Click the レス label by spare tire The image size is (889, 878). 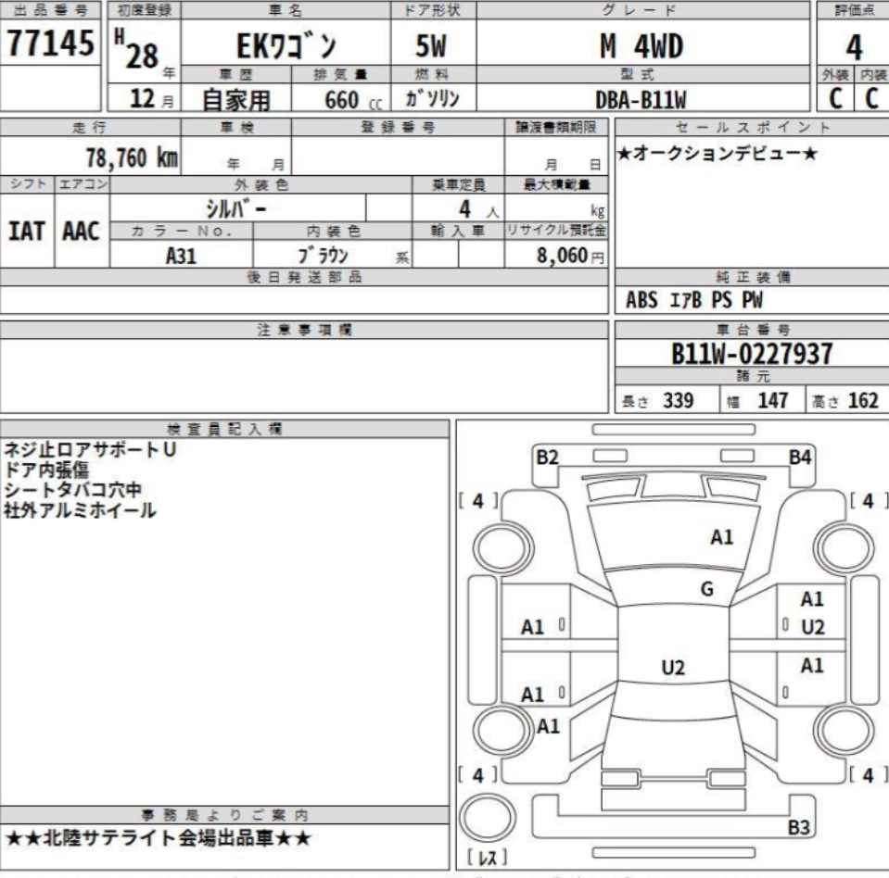[487, 858]
